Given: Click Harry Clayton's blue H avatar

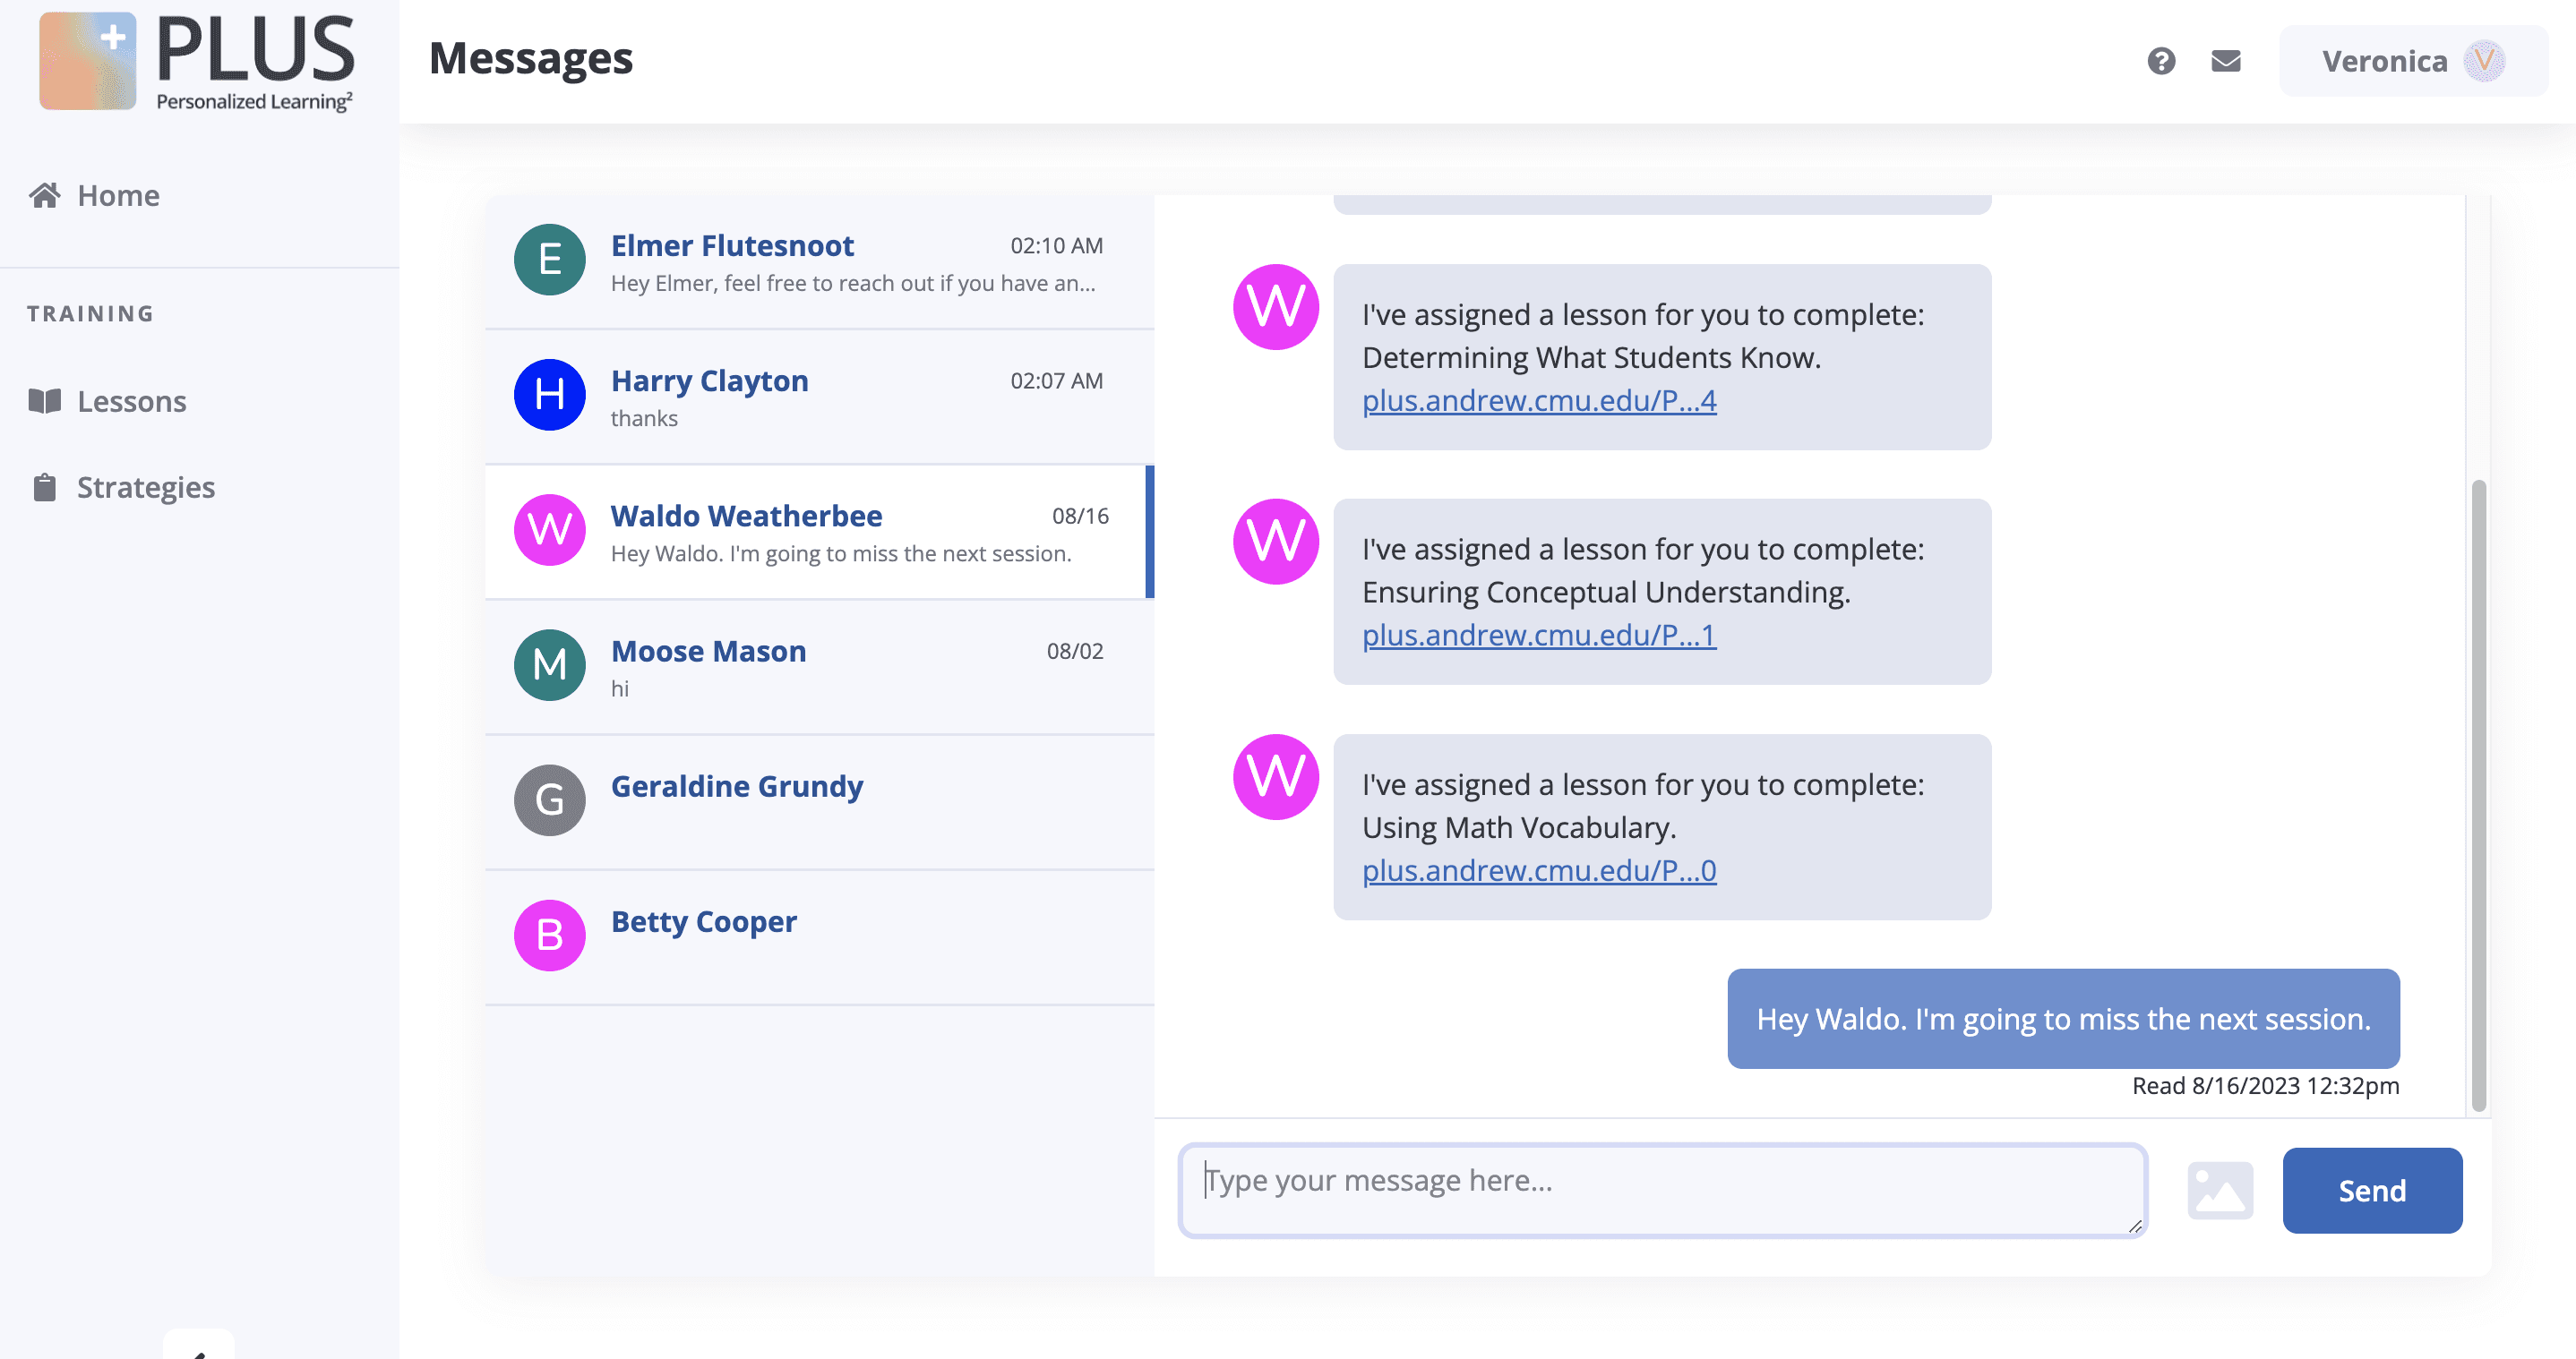Looking at the screenshot, I should [x=549, y=395].
